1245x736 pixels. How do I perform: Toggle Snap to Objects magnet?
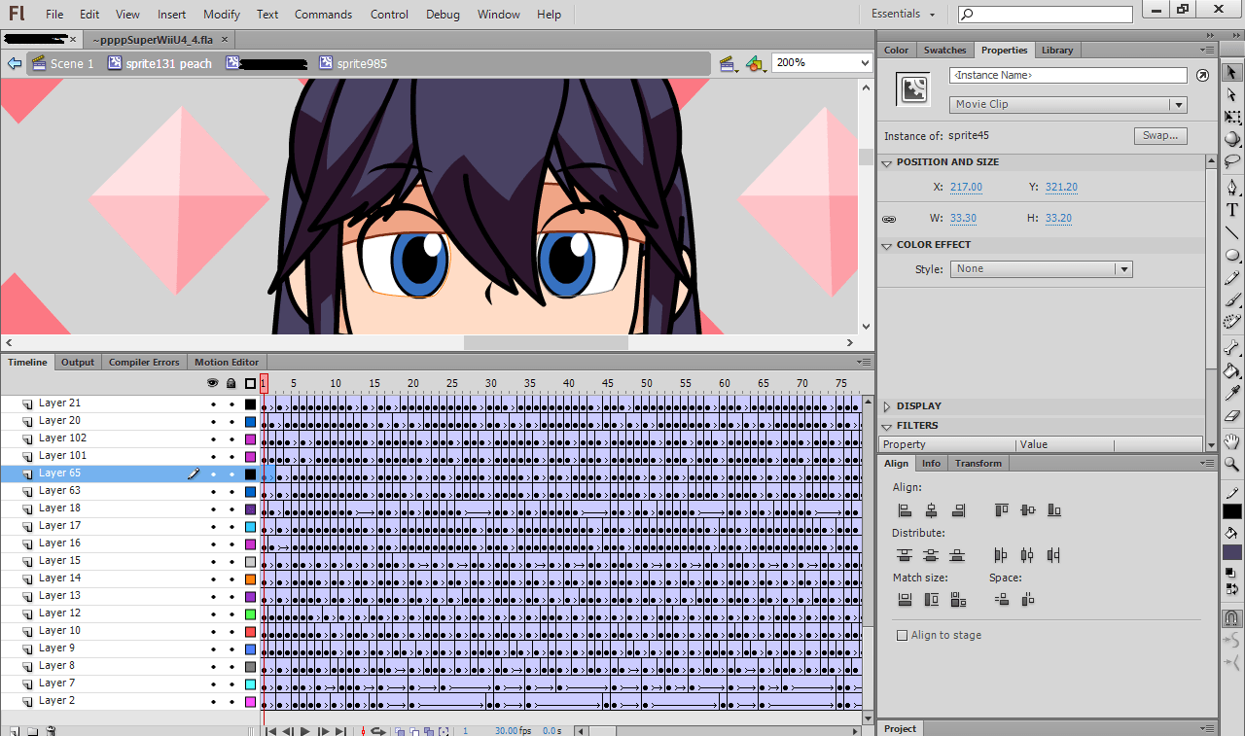[x=1231, y=617]
